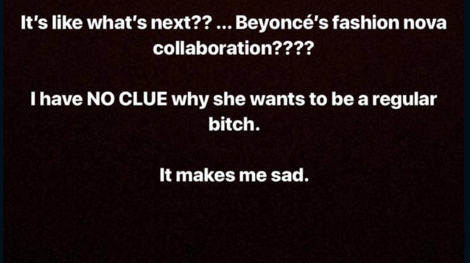Click the opening words "It's like"
470x263 pixels.
click(x=51, y=23)
